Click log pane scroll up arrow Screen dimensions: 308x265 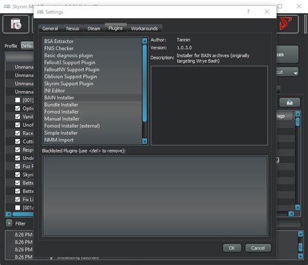pos(300,234)
